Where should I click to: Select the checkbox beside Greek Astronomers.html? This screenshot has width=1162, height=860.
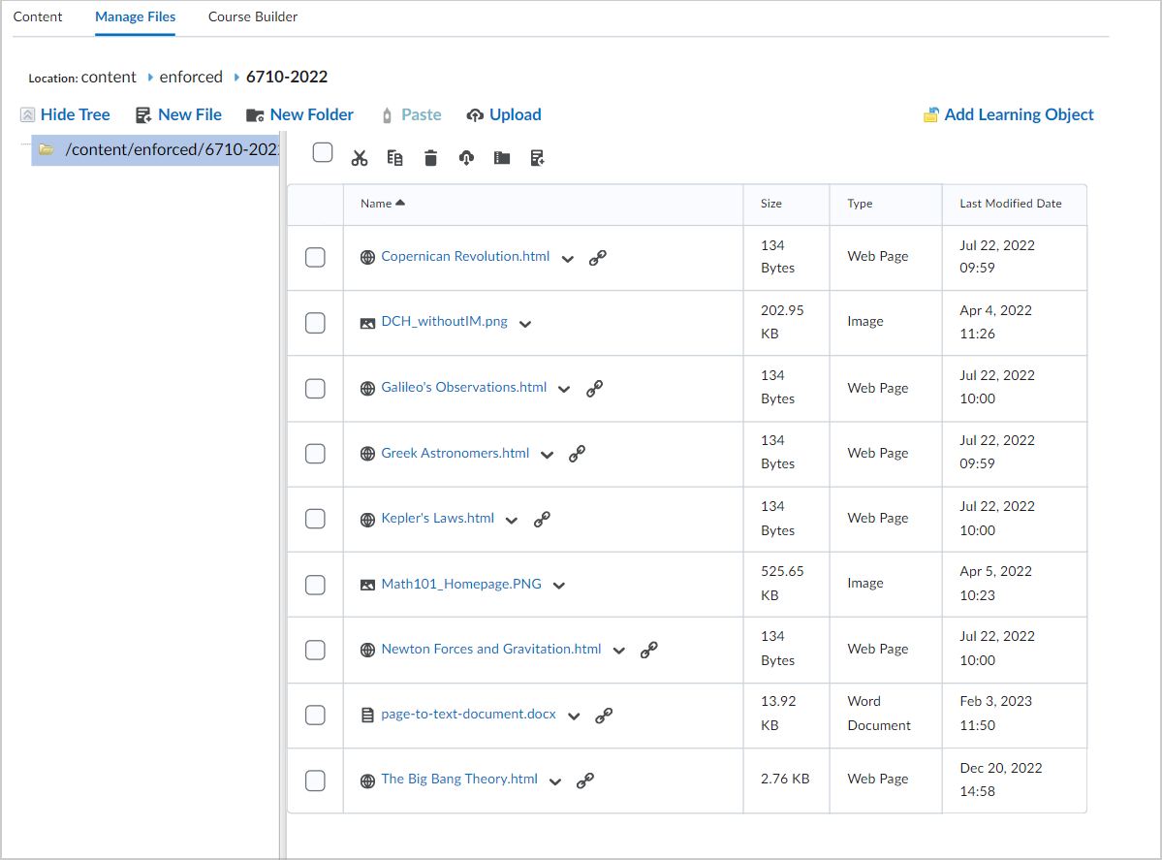[314, 454]
